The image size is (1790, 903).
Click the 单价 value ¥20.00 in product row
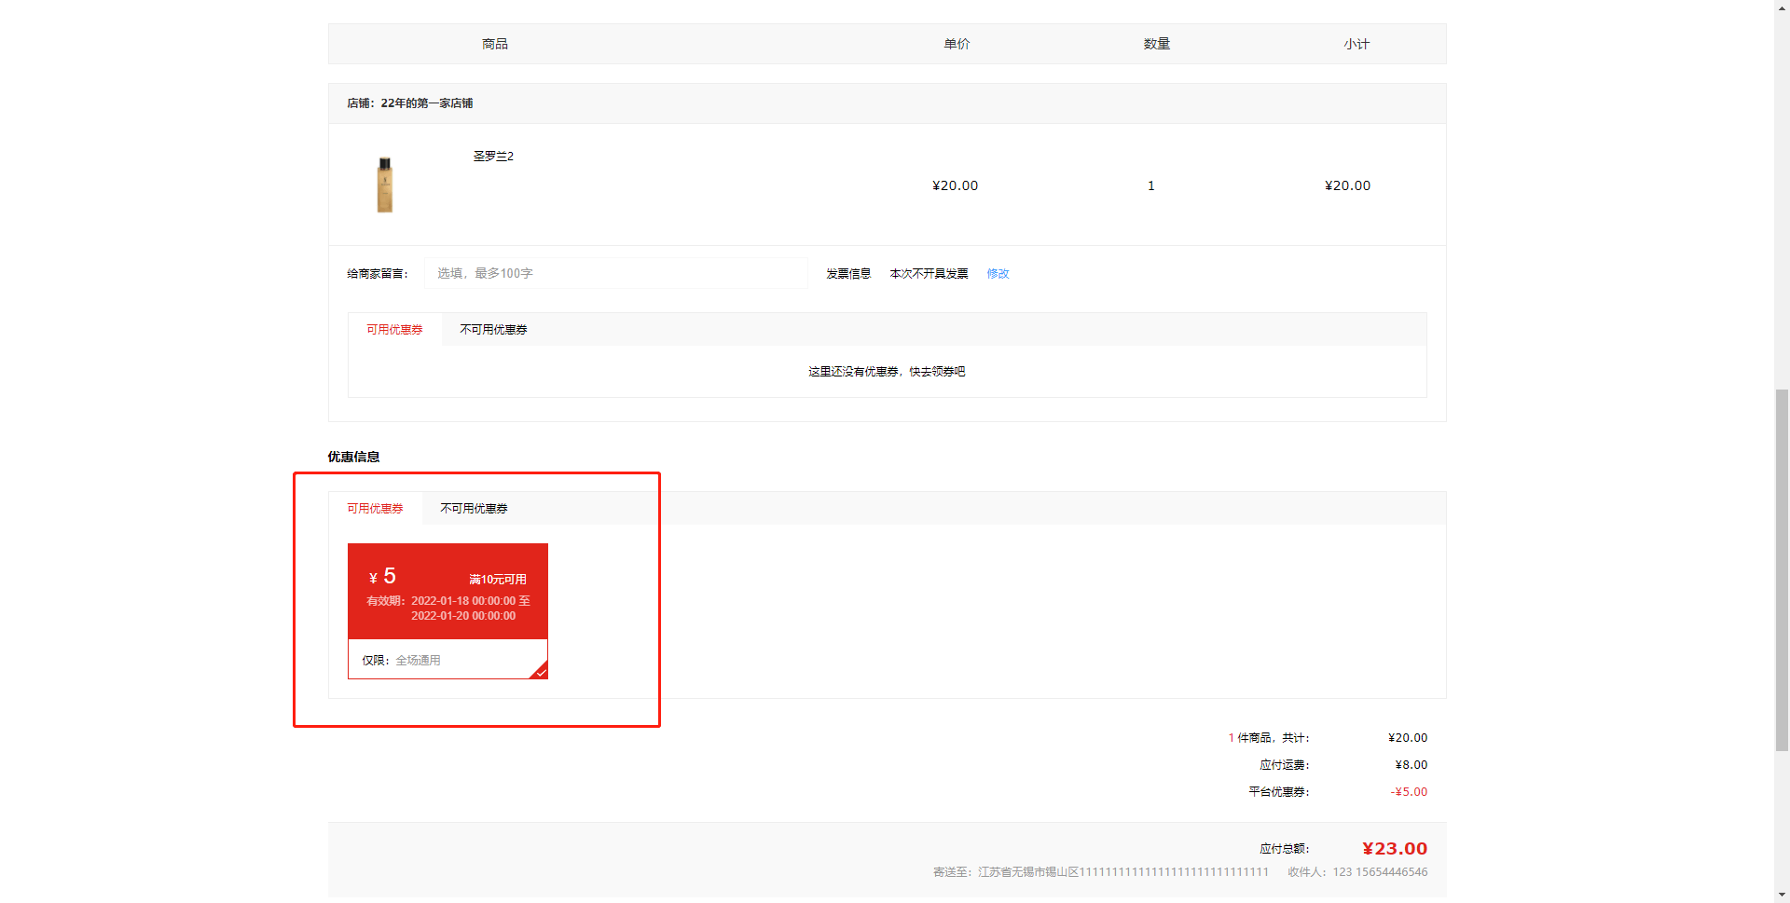coord(955,185)
